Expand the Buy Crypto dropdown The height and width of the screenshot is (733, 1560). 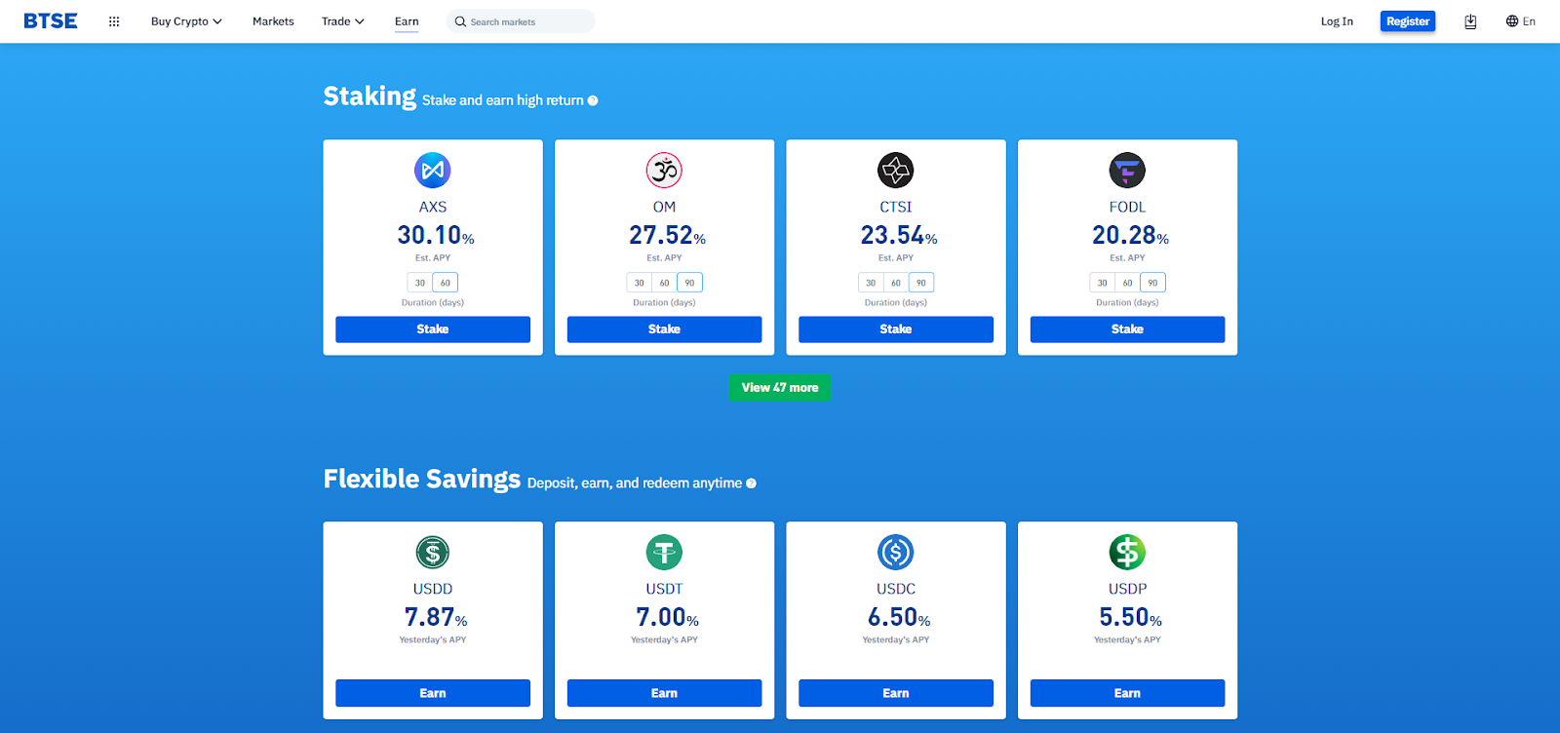pyautogui.click(x=186, y=21)
